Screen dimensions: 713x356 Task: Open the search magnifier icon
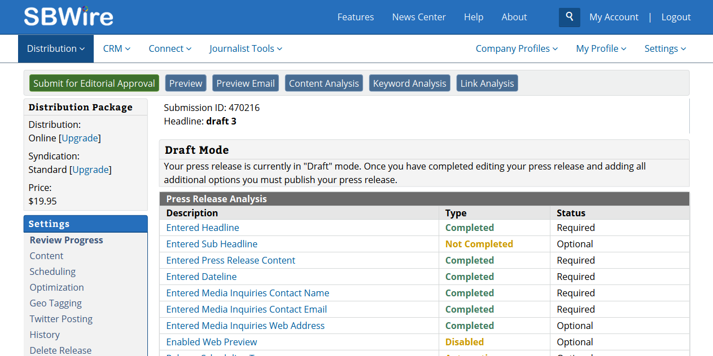[x=570, y=17]
